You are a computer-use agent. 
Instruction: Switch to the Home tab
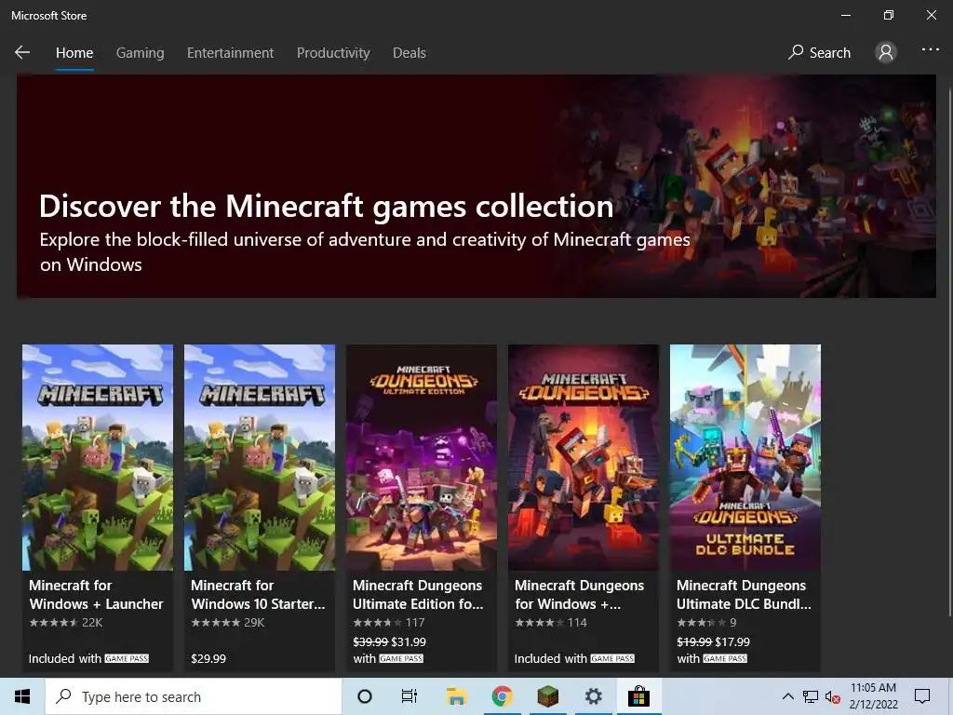(74, 53)
